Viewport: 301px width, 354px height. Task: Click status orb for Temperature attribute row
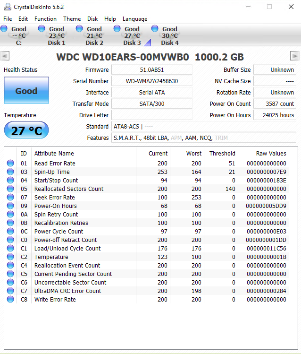pyautogui.click(x=10, y=257)
